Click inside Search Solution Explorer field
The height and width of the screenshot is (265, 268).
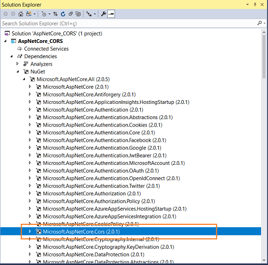(128, 24)
